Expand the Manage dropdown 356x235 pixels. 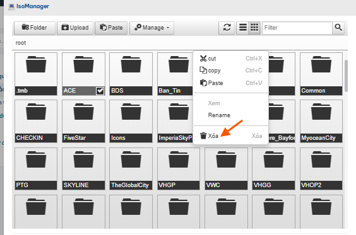(151, 28)
